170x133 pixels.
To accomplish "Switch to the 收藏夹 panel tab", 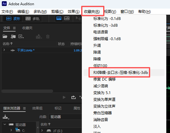I will (27, 28).
